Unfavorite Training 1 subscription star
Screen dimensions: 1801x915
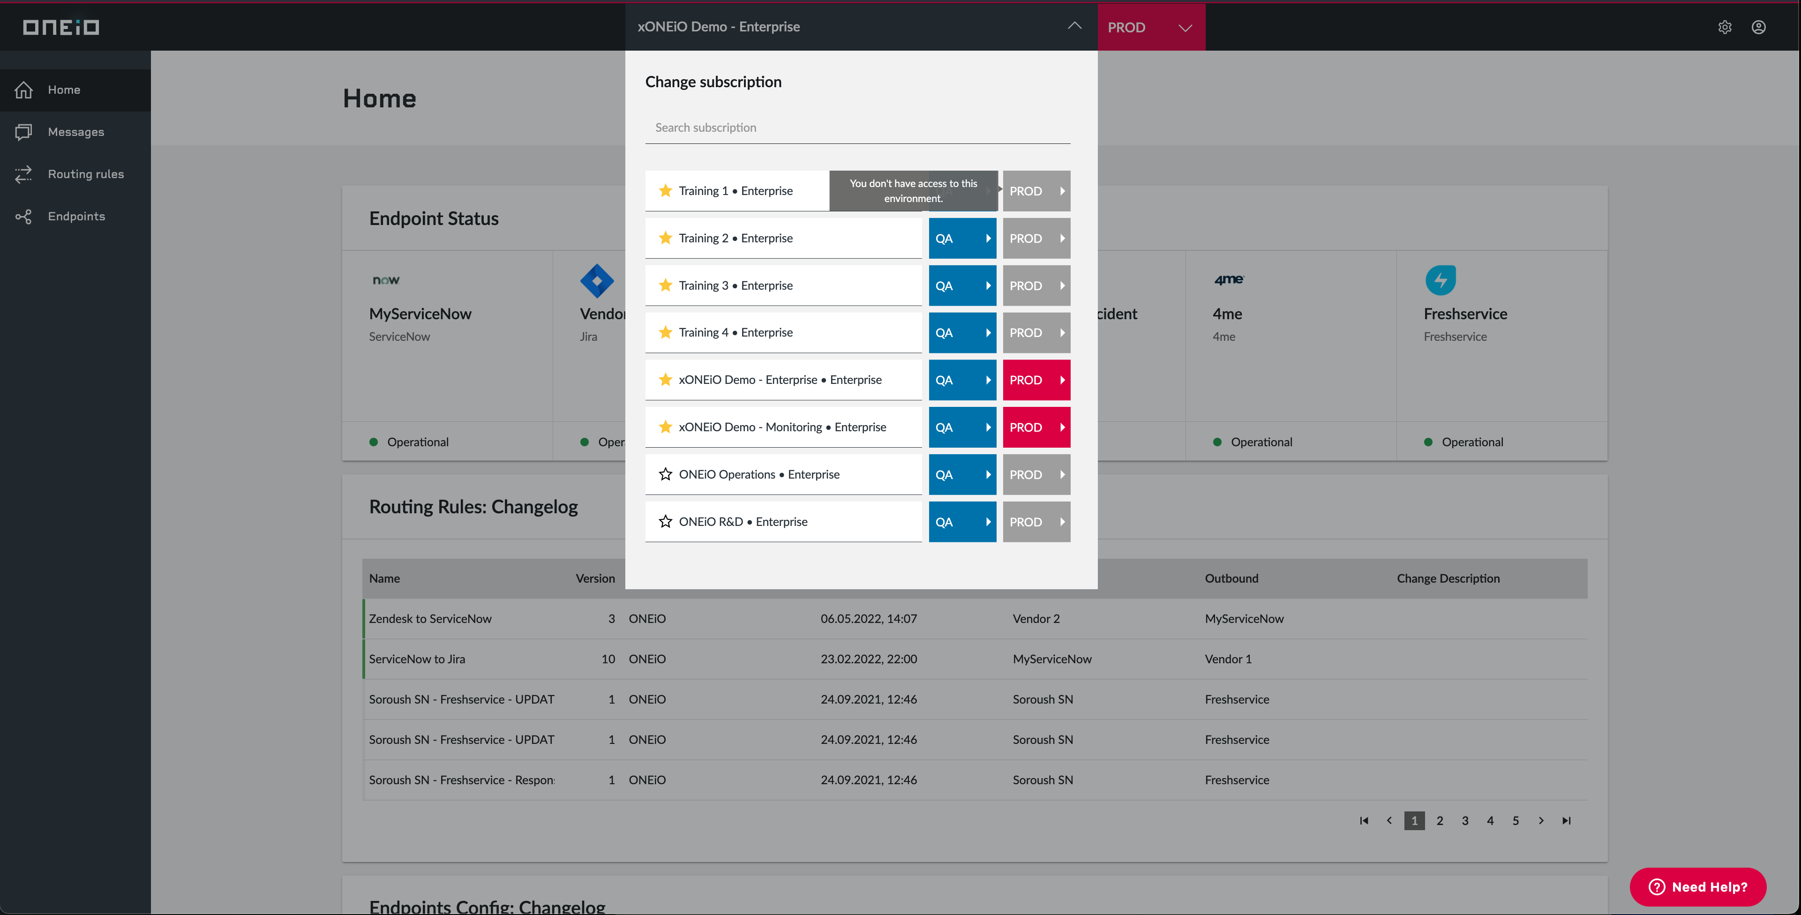[665, 191]
